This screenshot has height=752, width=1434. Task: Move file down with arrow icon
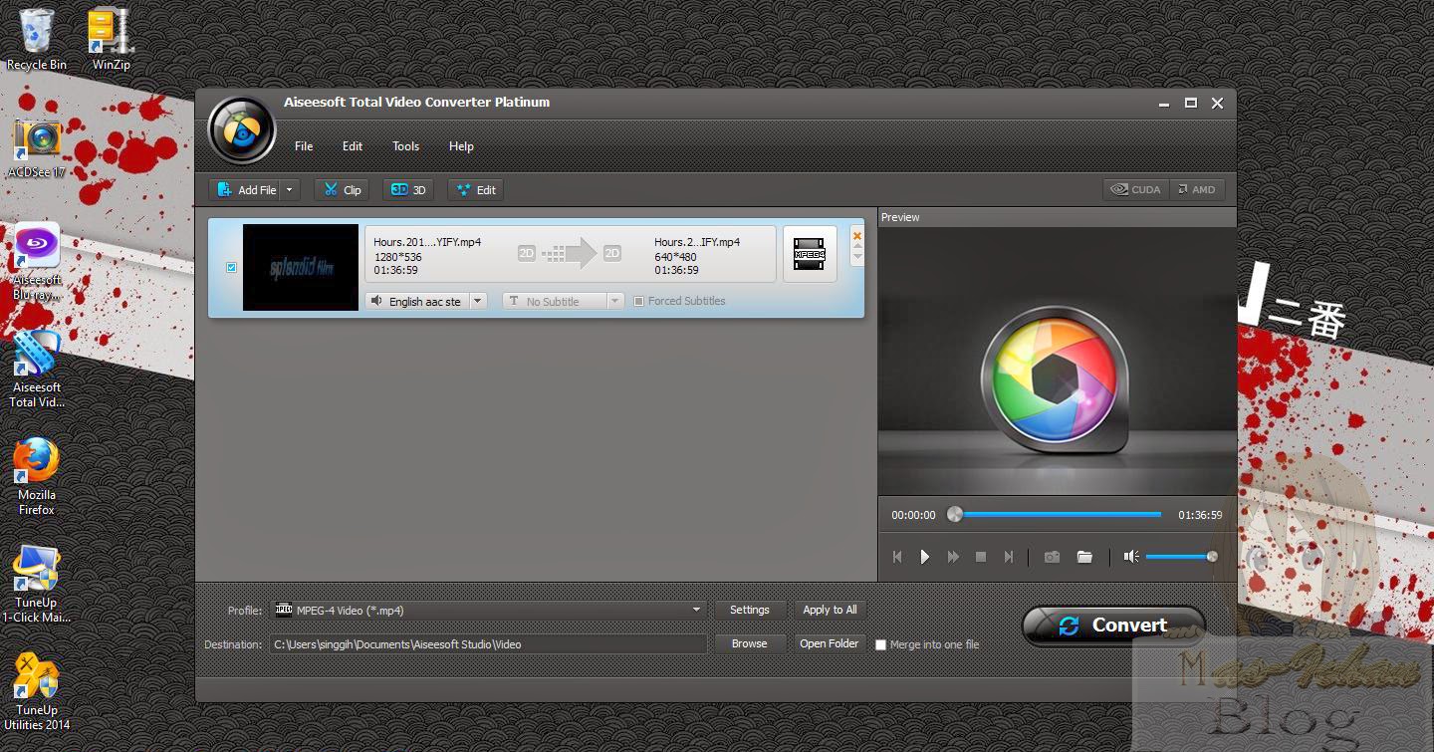point(857,257)
